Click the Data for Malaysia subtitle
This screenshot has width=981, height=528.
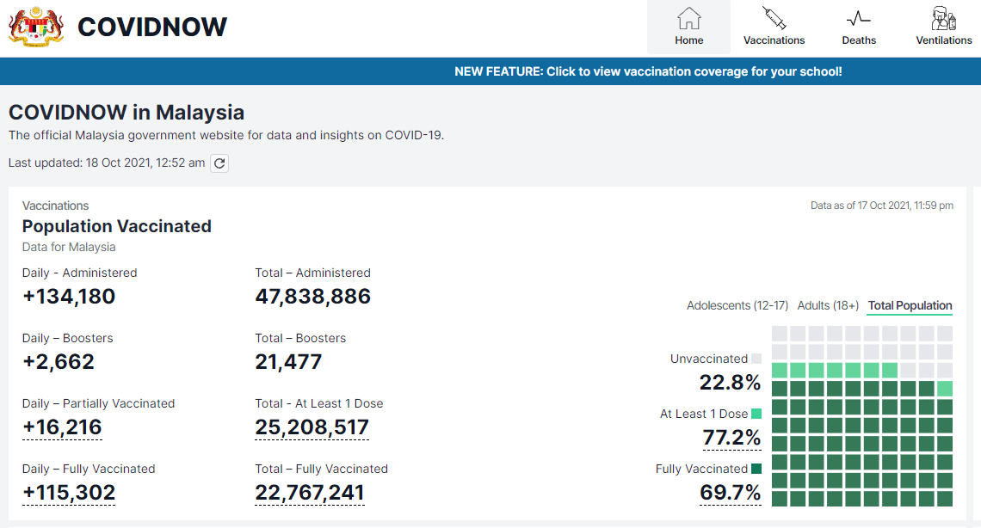[x=69, y=247]
